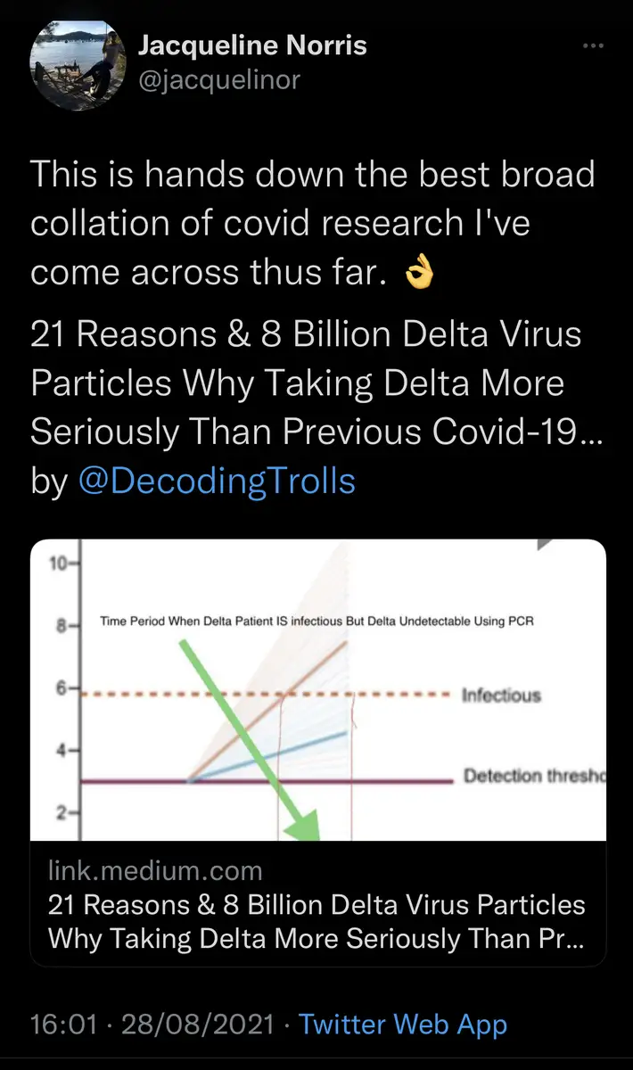Open the Jacqueline Norris display name
The image size is (633, 1070).
(252, 45)
